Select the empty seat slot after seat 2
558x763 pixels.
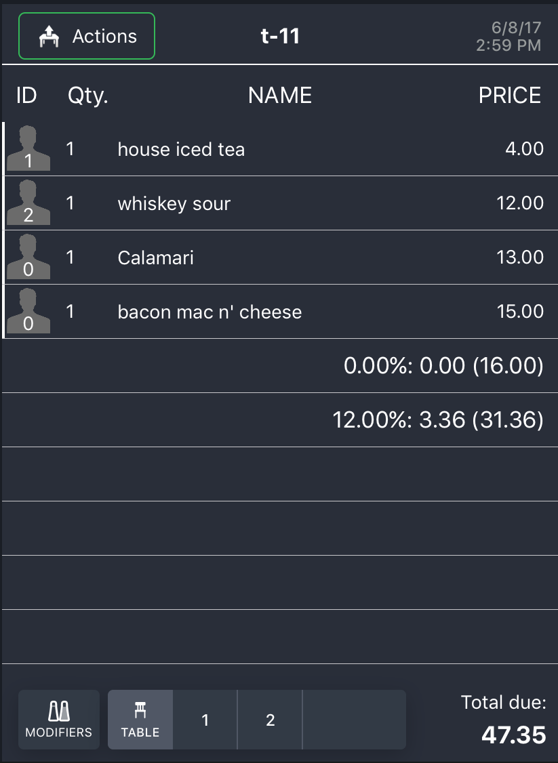pyautogui.click(x=354, y=720)
